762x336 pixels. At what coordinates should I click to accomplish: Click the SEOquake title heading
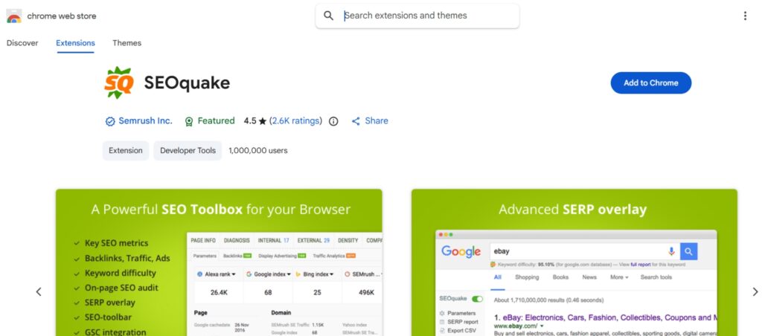click(187, 83)
